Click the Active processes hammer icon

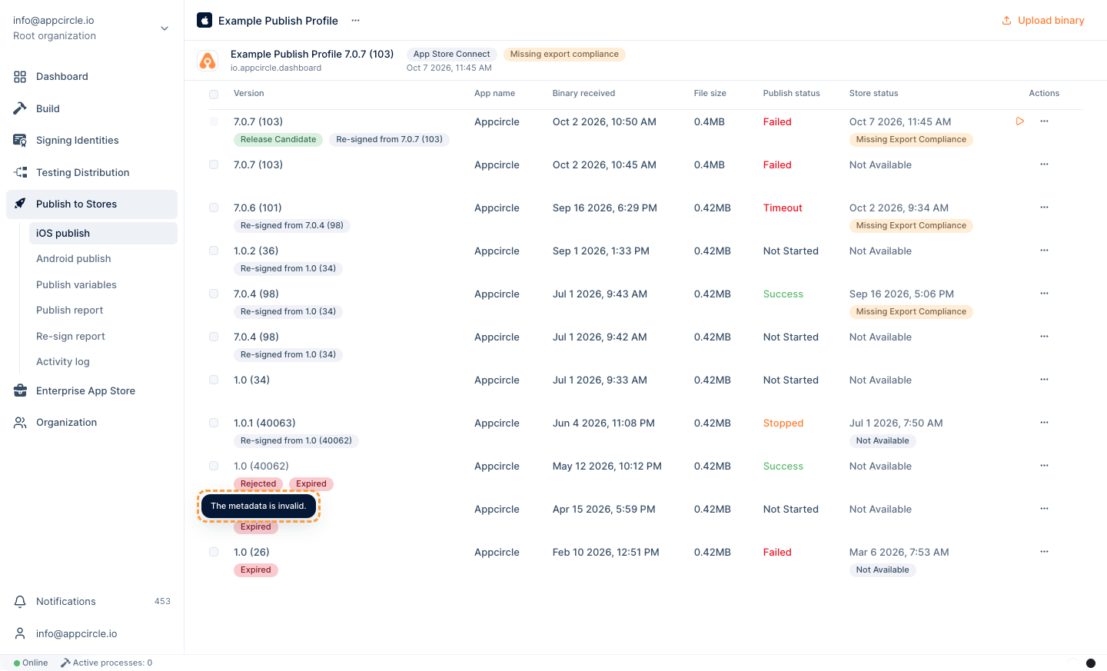click(x=65, y=663)
